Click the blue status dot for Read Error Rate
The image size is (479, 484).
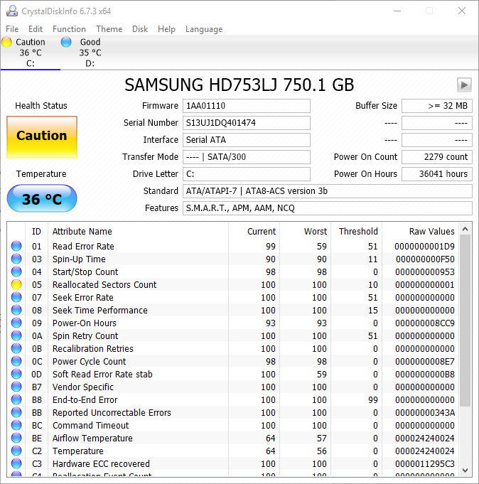click(16, 247)
